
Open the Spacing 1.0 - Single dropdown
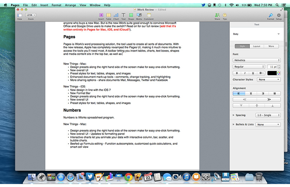(268, 115)
